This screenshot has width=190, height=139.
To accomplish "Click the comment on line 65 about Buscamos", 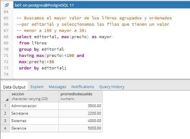I will (x=94, y=18).
